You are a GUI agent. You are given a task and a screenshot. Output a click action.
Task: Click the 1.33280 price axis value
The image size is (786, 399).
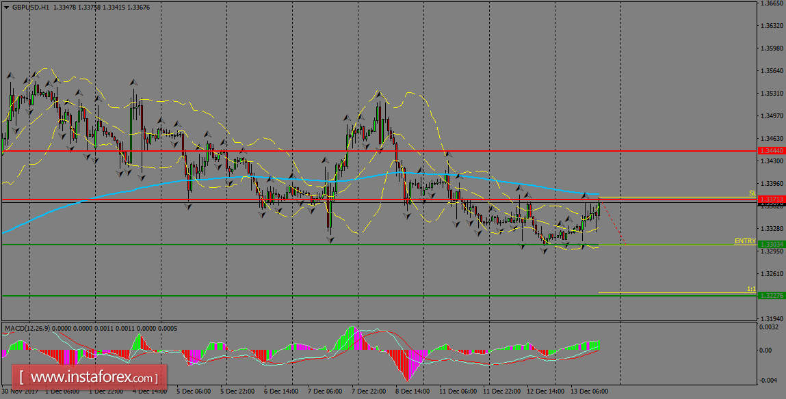pos(772,228)
